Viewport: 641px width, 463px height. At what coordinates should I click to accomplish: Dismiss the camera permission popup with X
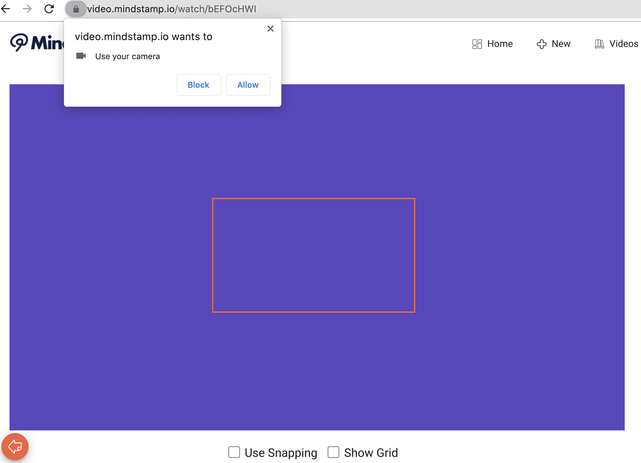point(270,28)
